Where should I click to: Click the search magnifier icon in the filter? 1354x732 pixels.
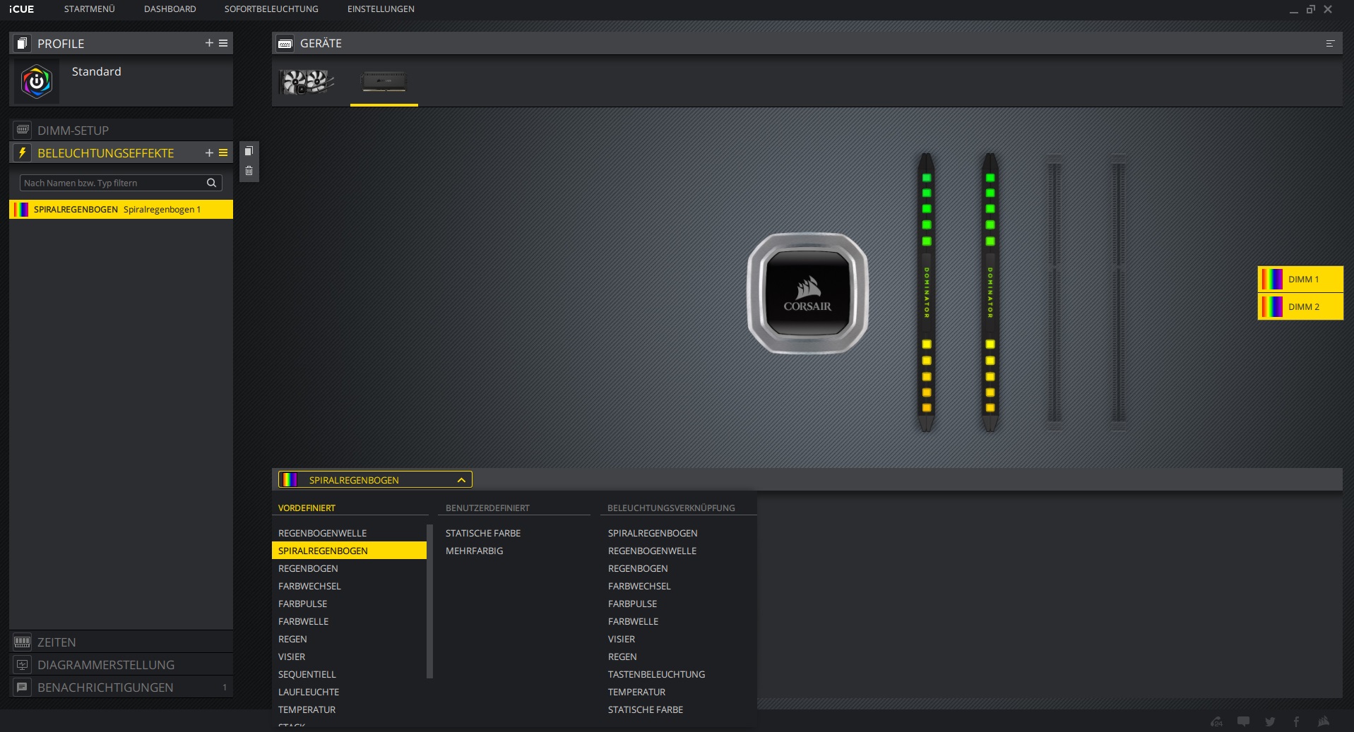[x=211, y=183]
